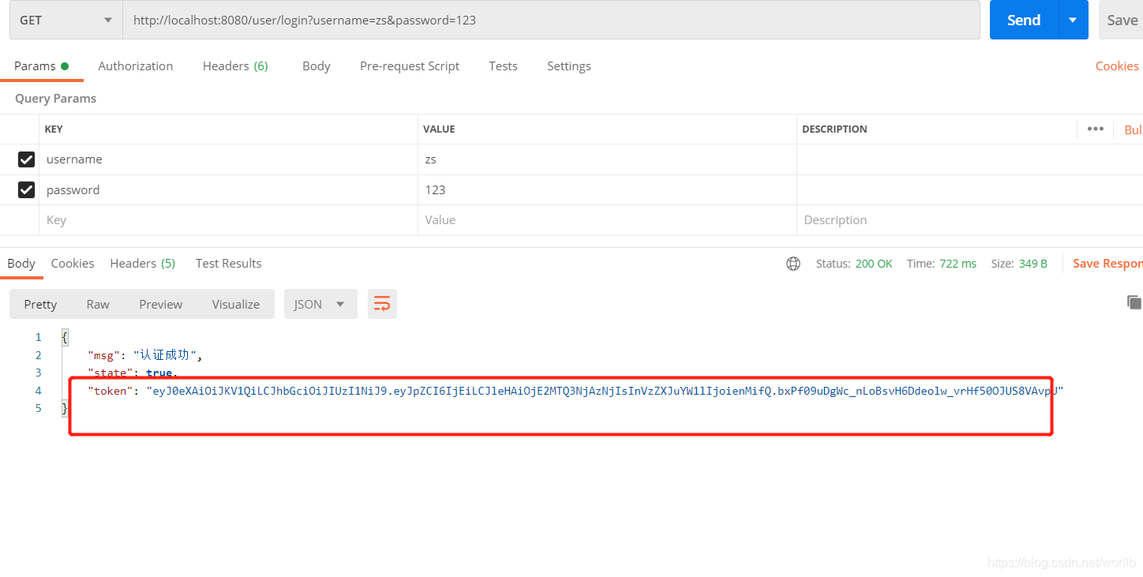The image size is (1143, 577).
Task: Click the empty Value input field
Action: pos(607,220)
